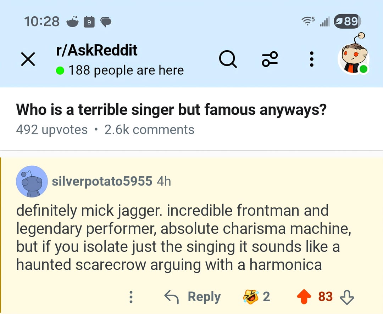Open the header three-dot overflow menu
Screen dimensions: 383x314
(x=311, y=59)
